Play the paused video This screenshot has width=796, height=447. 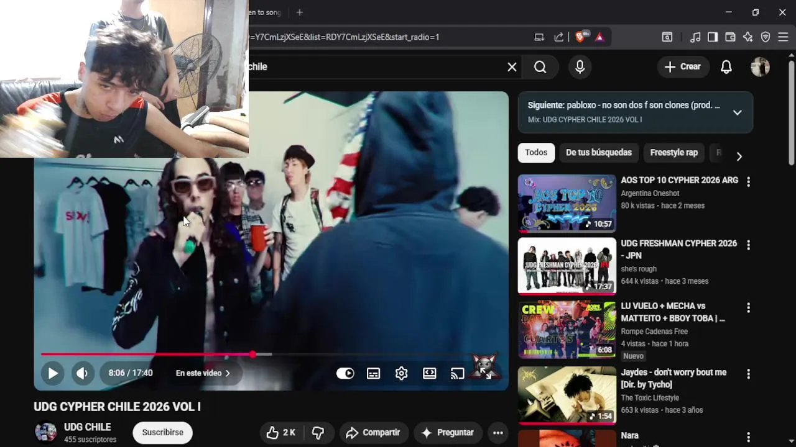coord(53,373)
